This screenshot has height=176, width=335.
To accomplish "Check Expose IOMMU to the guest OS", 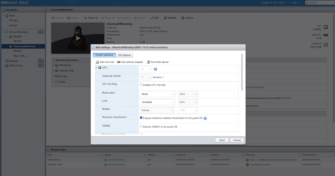I will (141, 126).
